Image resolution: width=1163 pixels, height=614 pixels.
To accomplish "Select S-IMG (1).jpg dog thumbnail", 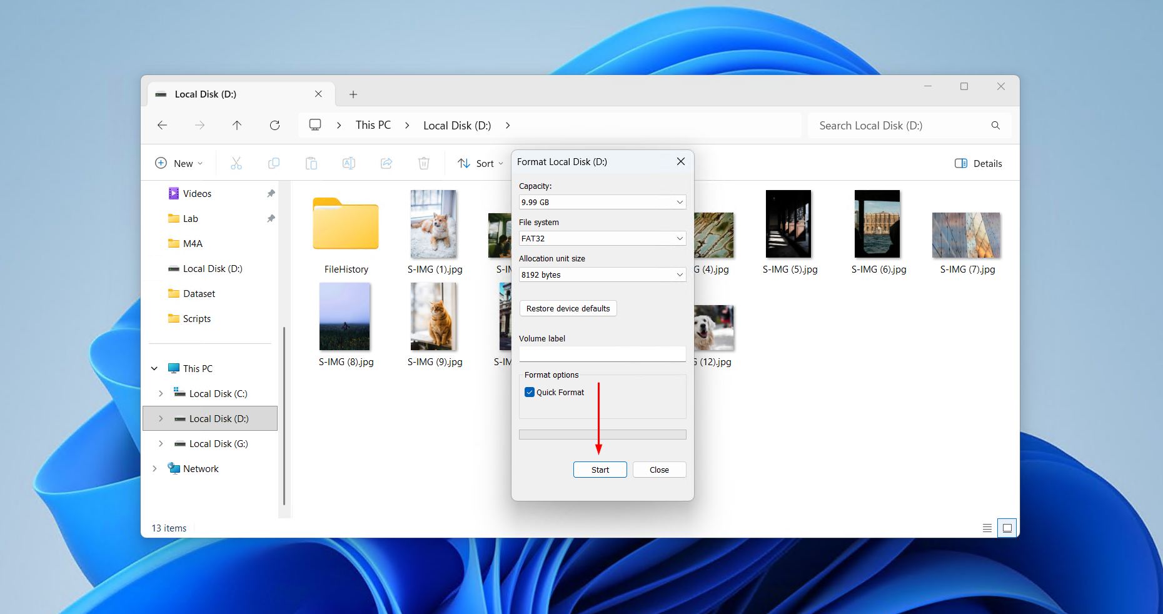I will [x=433, y=224].
